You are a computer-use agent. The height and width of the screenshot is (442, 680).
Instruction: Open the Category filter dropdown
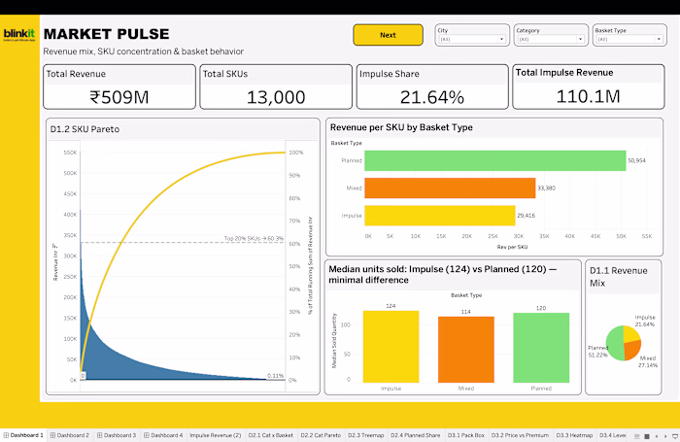pyautogui.click(x=551, y=39)
